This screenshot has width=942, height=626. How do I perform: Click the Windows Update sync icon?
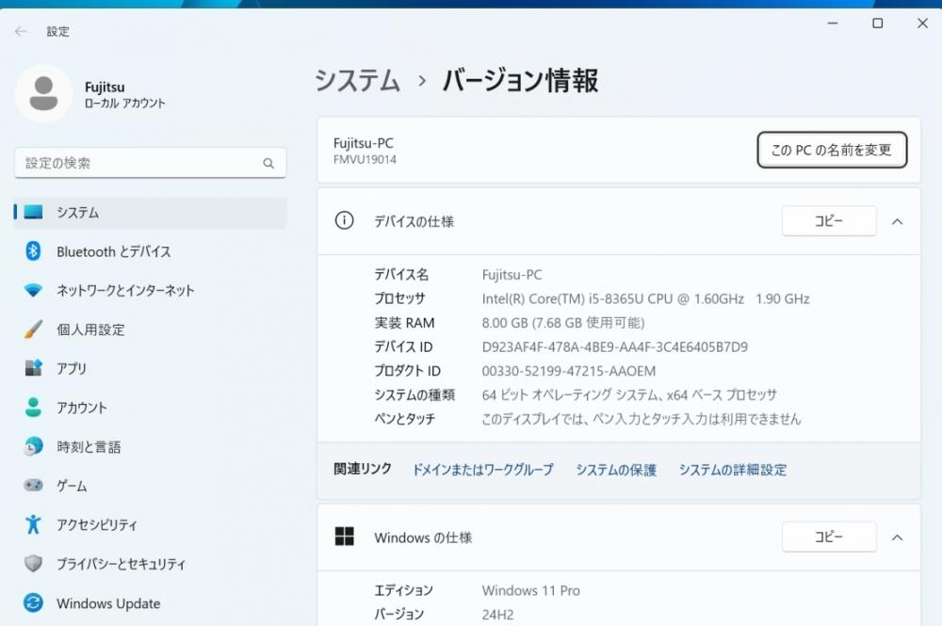tap(33, 602)
